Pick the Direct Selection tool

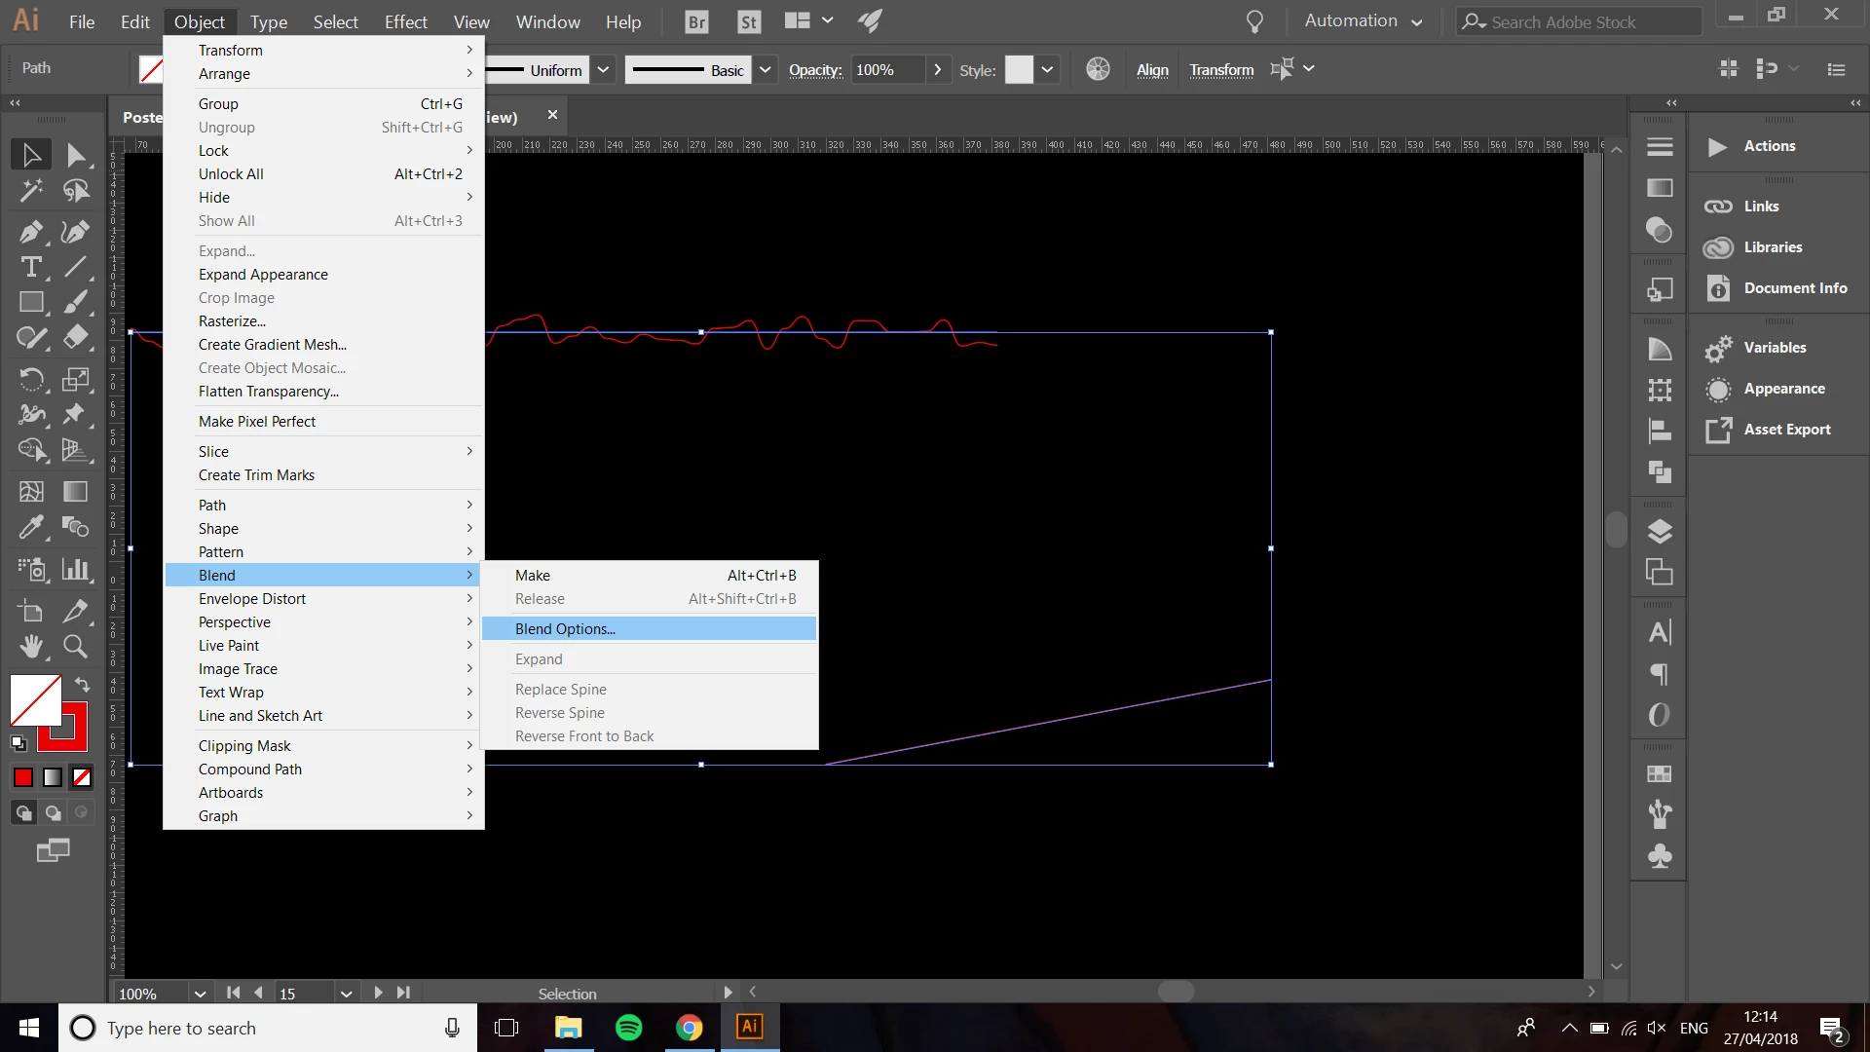(75, 155)
